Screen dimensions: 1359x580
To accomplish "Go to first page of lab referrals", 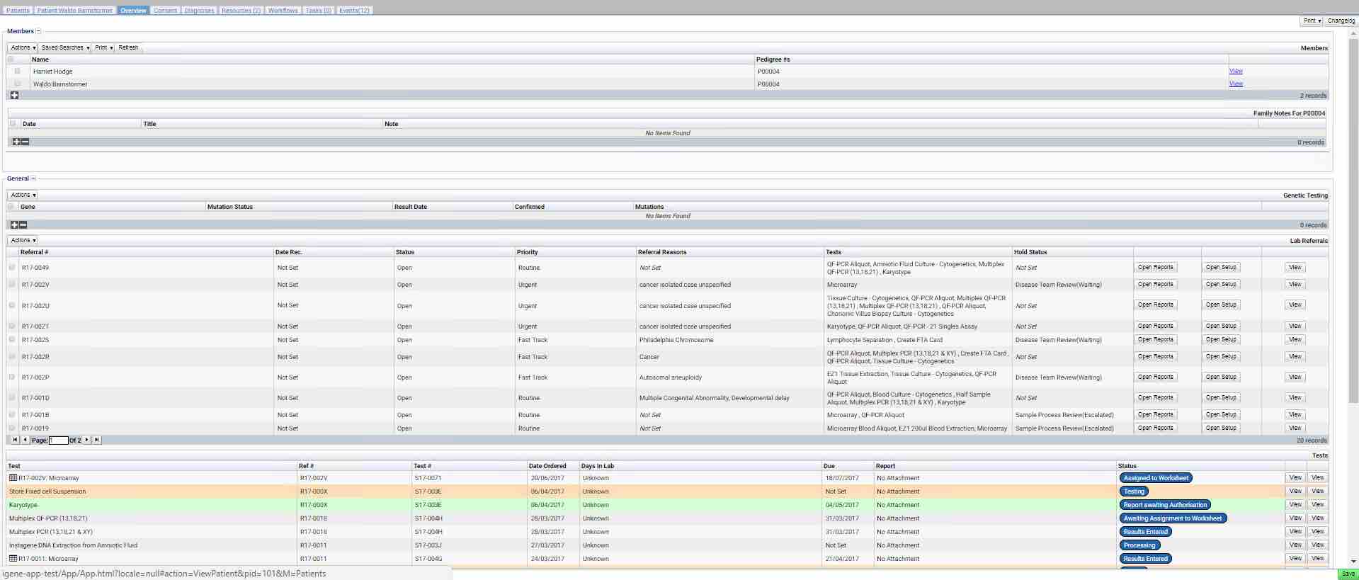I will (15, 440).
